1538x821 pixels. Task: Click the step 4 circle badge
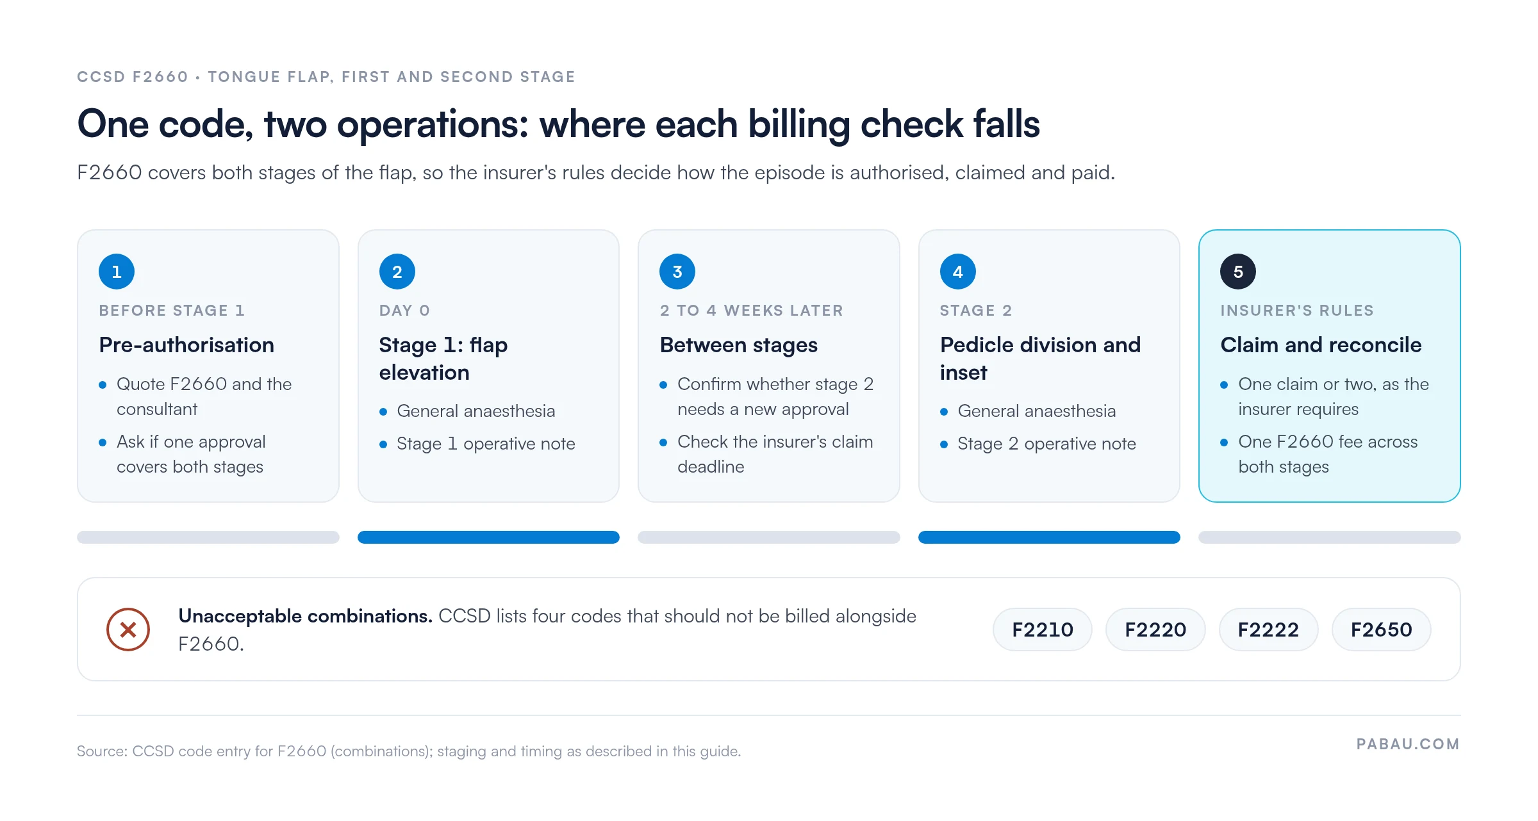(958, 272)
